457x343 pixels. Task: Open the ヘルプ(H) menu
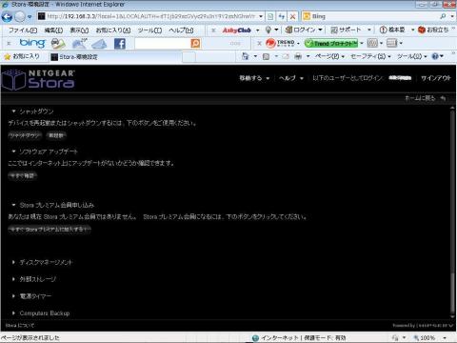(x=181, y=30)
